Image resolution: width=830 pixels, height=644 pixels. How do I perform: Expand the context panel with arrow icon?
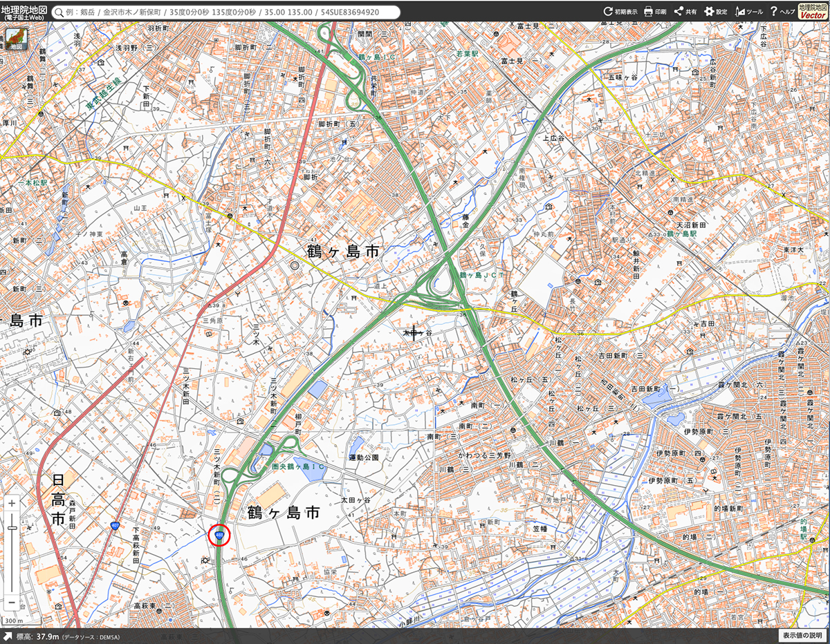[8, 636]
